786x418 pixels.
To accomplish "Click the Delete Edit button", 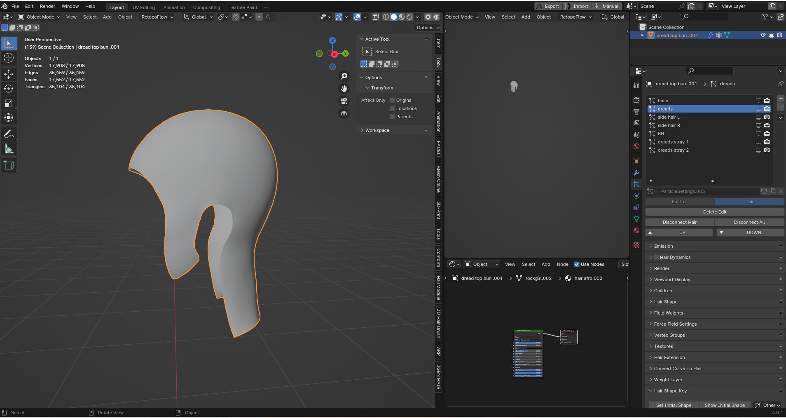I will (x=715, y=212).
